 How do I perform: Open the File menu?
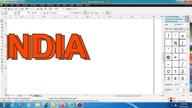point(6,5)
